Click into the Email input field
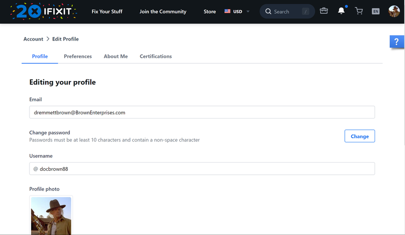The width and height of the screenshot is (405, 235). 201,112
